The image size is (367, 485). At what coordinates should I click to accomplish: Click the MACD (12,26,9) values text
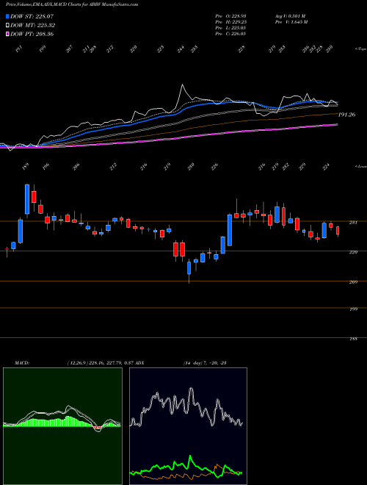[101, 363]
